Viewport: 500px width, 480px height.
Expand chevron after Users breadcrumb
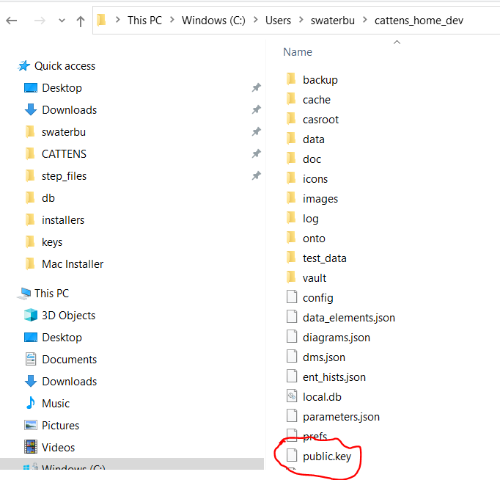[x=301, y=20]
